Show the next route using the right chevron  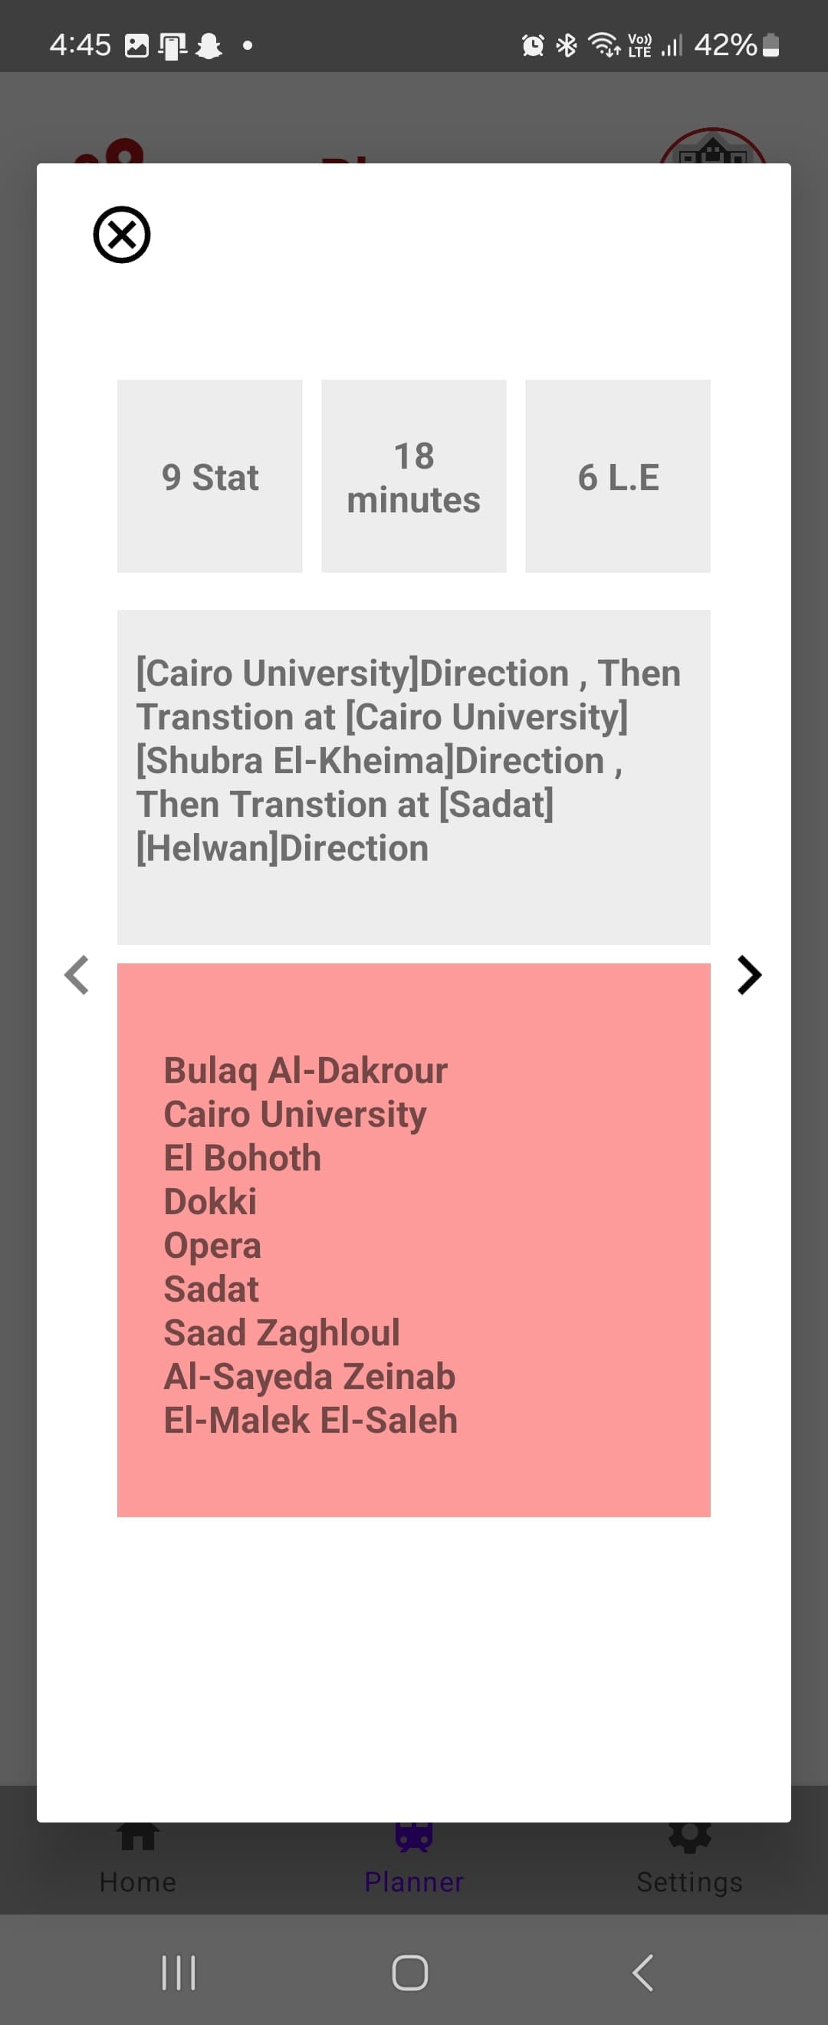(x=749, y=975)
